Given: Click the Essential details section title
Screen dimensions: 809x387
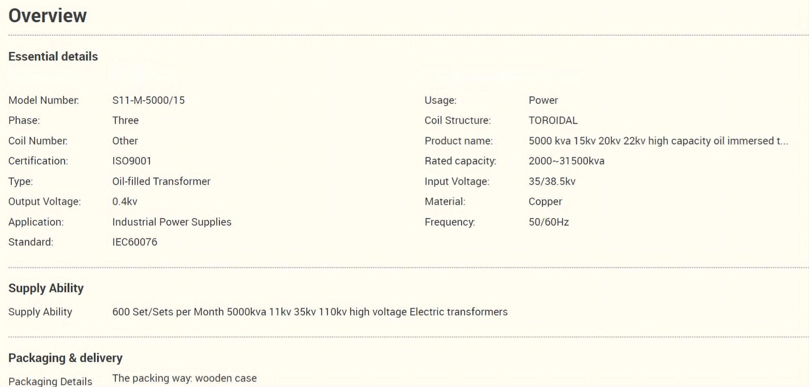Looking at the screenshot, I should pyautogui.click(x=53, y=56).
